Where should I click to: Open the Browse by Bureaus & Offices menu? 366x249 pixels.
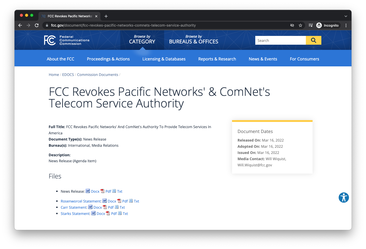(194, 40)
